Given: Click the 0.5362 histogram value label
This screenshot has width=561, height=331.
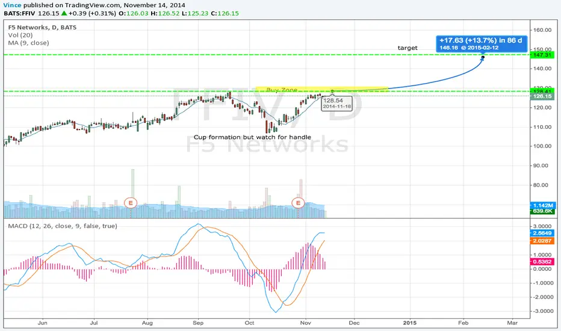Looking at the screenshot, I should point(542,262).
